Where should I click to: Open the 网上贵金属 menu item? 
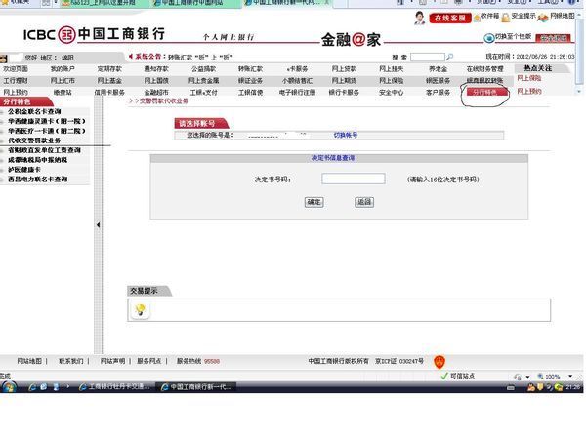(204, 81)
